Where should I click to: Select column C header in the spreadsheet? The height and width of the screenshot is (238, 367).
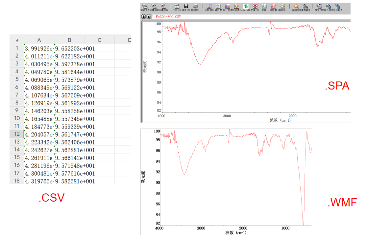pos(99,40)
